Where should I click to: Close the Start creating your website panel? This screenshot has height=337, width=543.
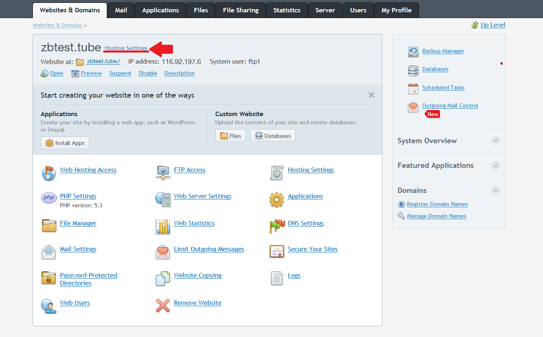pos(371,95)
